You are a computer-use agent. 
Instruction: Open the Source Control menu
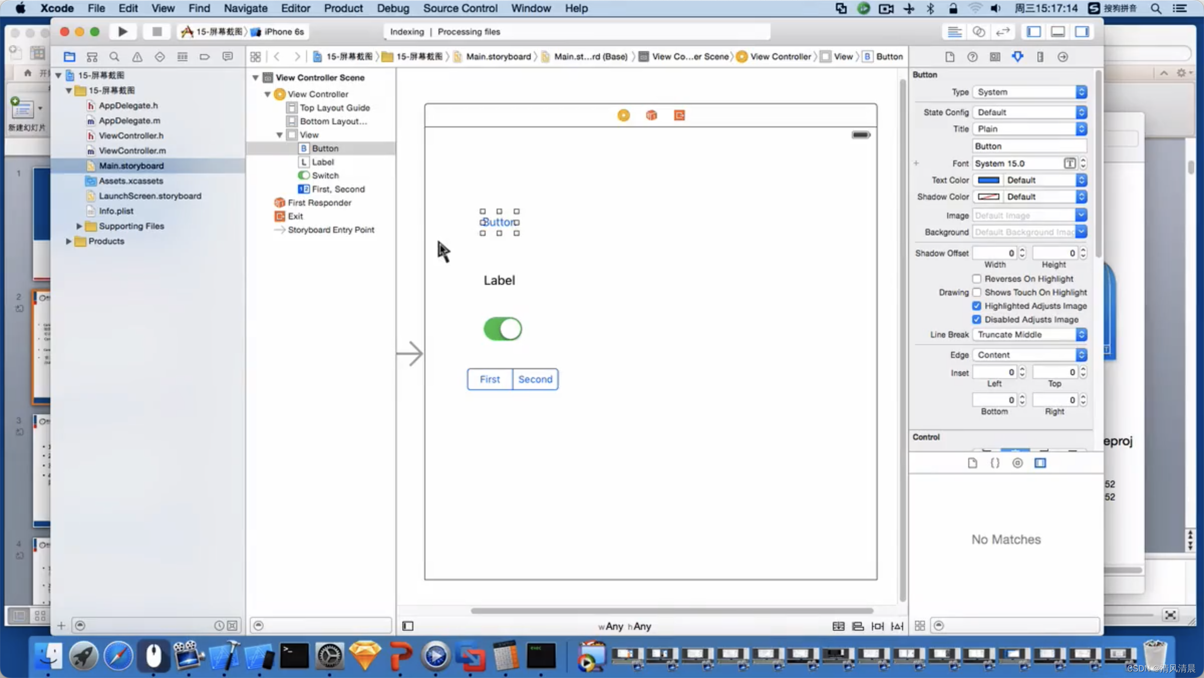(x=460, y=8)
